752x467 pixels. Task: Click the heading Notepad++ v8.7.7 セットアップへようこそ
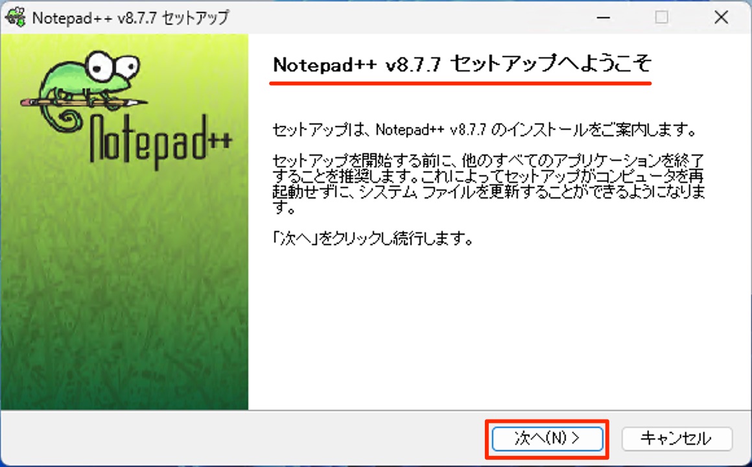(x=460, y=64)
